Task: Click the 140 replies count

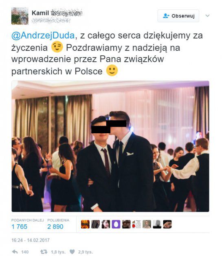Action: tap(25, 252)
